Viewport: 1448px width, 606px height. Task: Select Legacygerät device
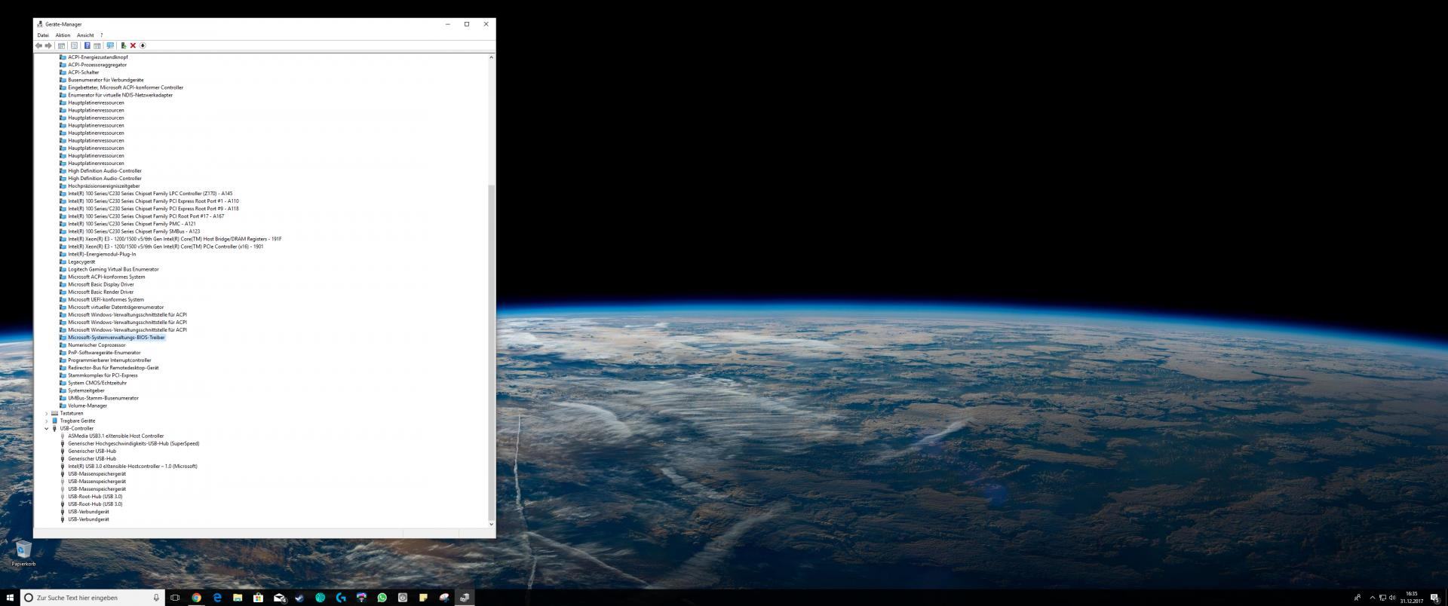[81, 262]
